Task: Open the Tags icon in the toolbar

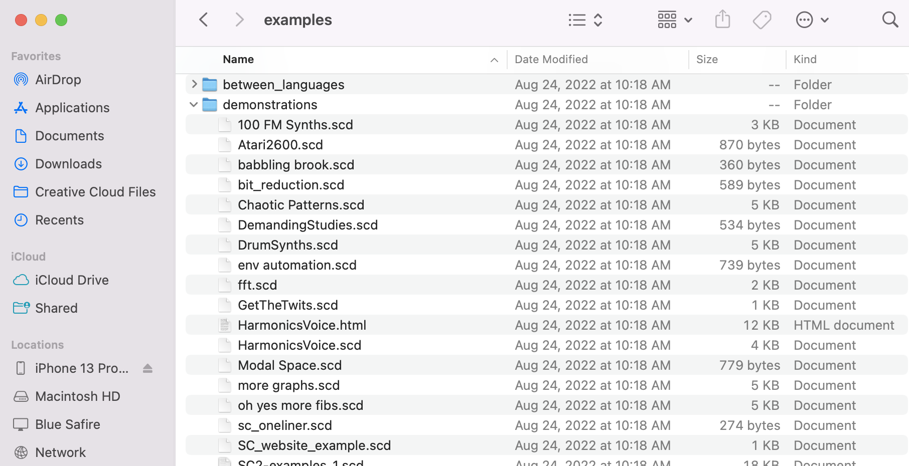Action: click(762, 19)
